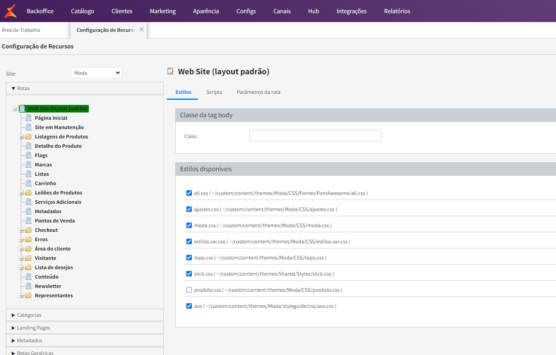This screenshot has height=355, width=556.
Task: Click the page icon beside Serviços Adicionais
Action: pyautogui.click(x=29, y=202)
